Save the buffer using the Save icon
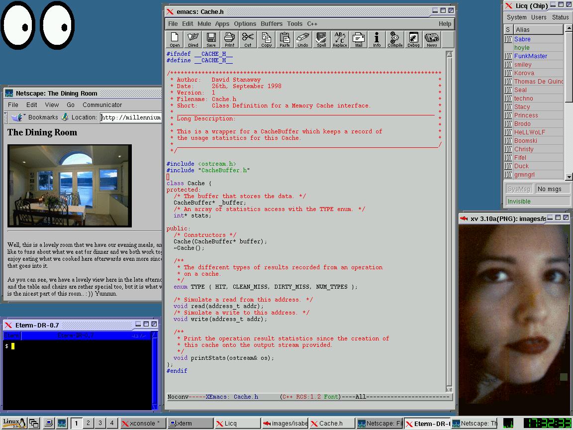The width and height of the screenshot is (573, 430). click(x=211, y=39)
